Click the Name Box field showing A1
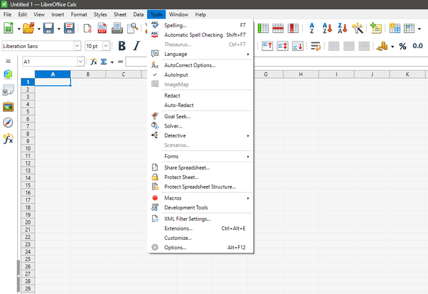 50,62
